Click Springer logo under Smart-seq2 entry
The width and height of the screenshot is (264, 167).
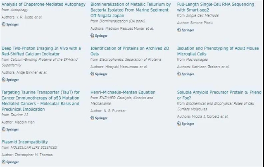[186, 30]
